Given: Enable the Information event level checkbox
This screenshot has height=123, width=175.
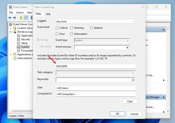Looking at the screenshot, I should click(x=71, y=34).
